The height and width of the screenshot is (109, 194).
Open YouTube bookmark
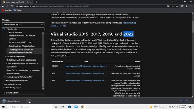click(x=7, y=10)
